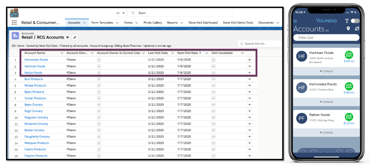370x168 pixels.
Task: Open the Forms tab
Action: click(x=128, y=23)
